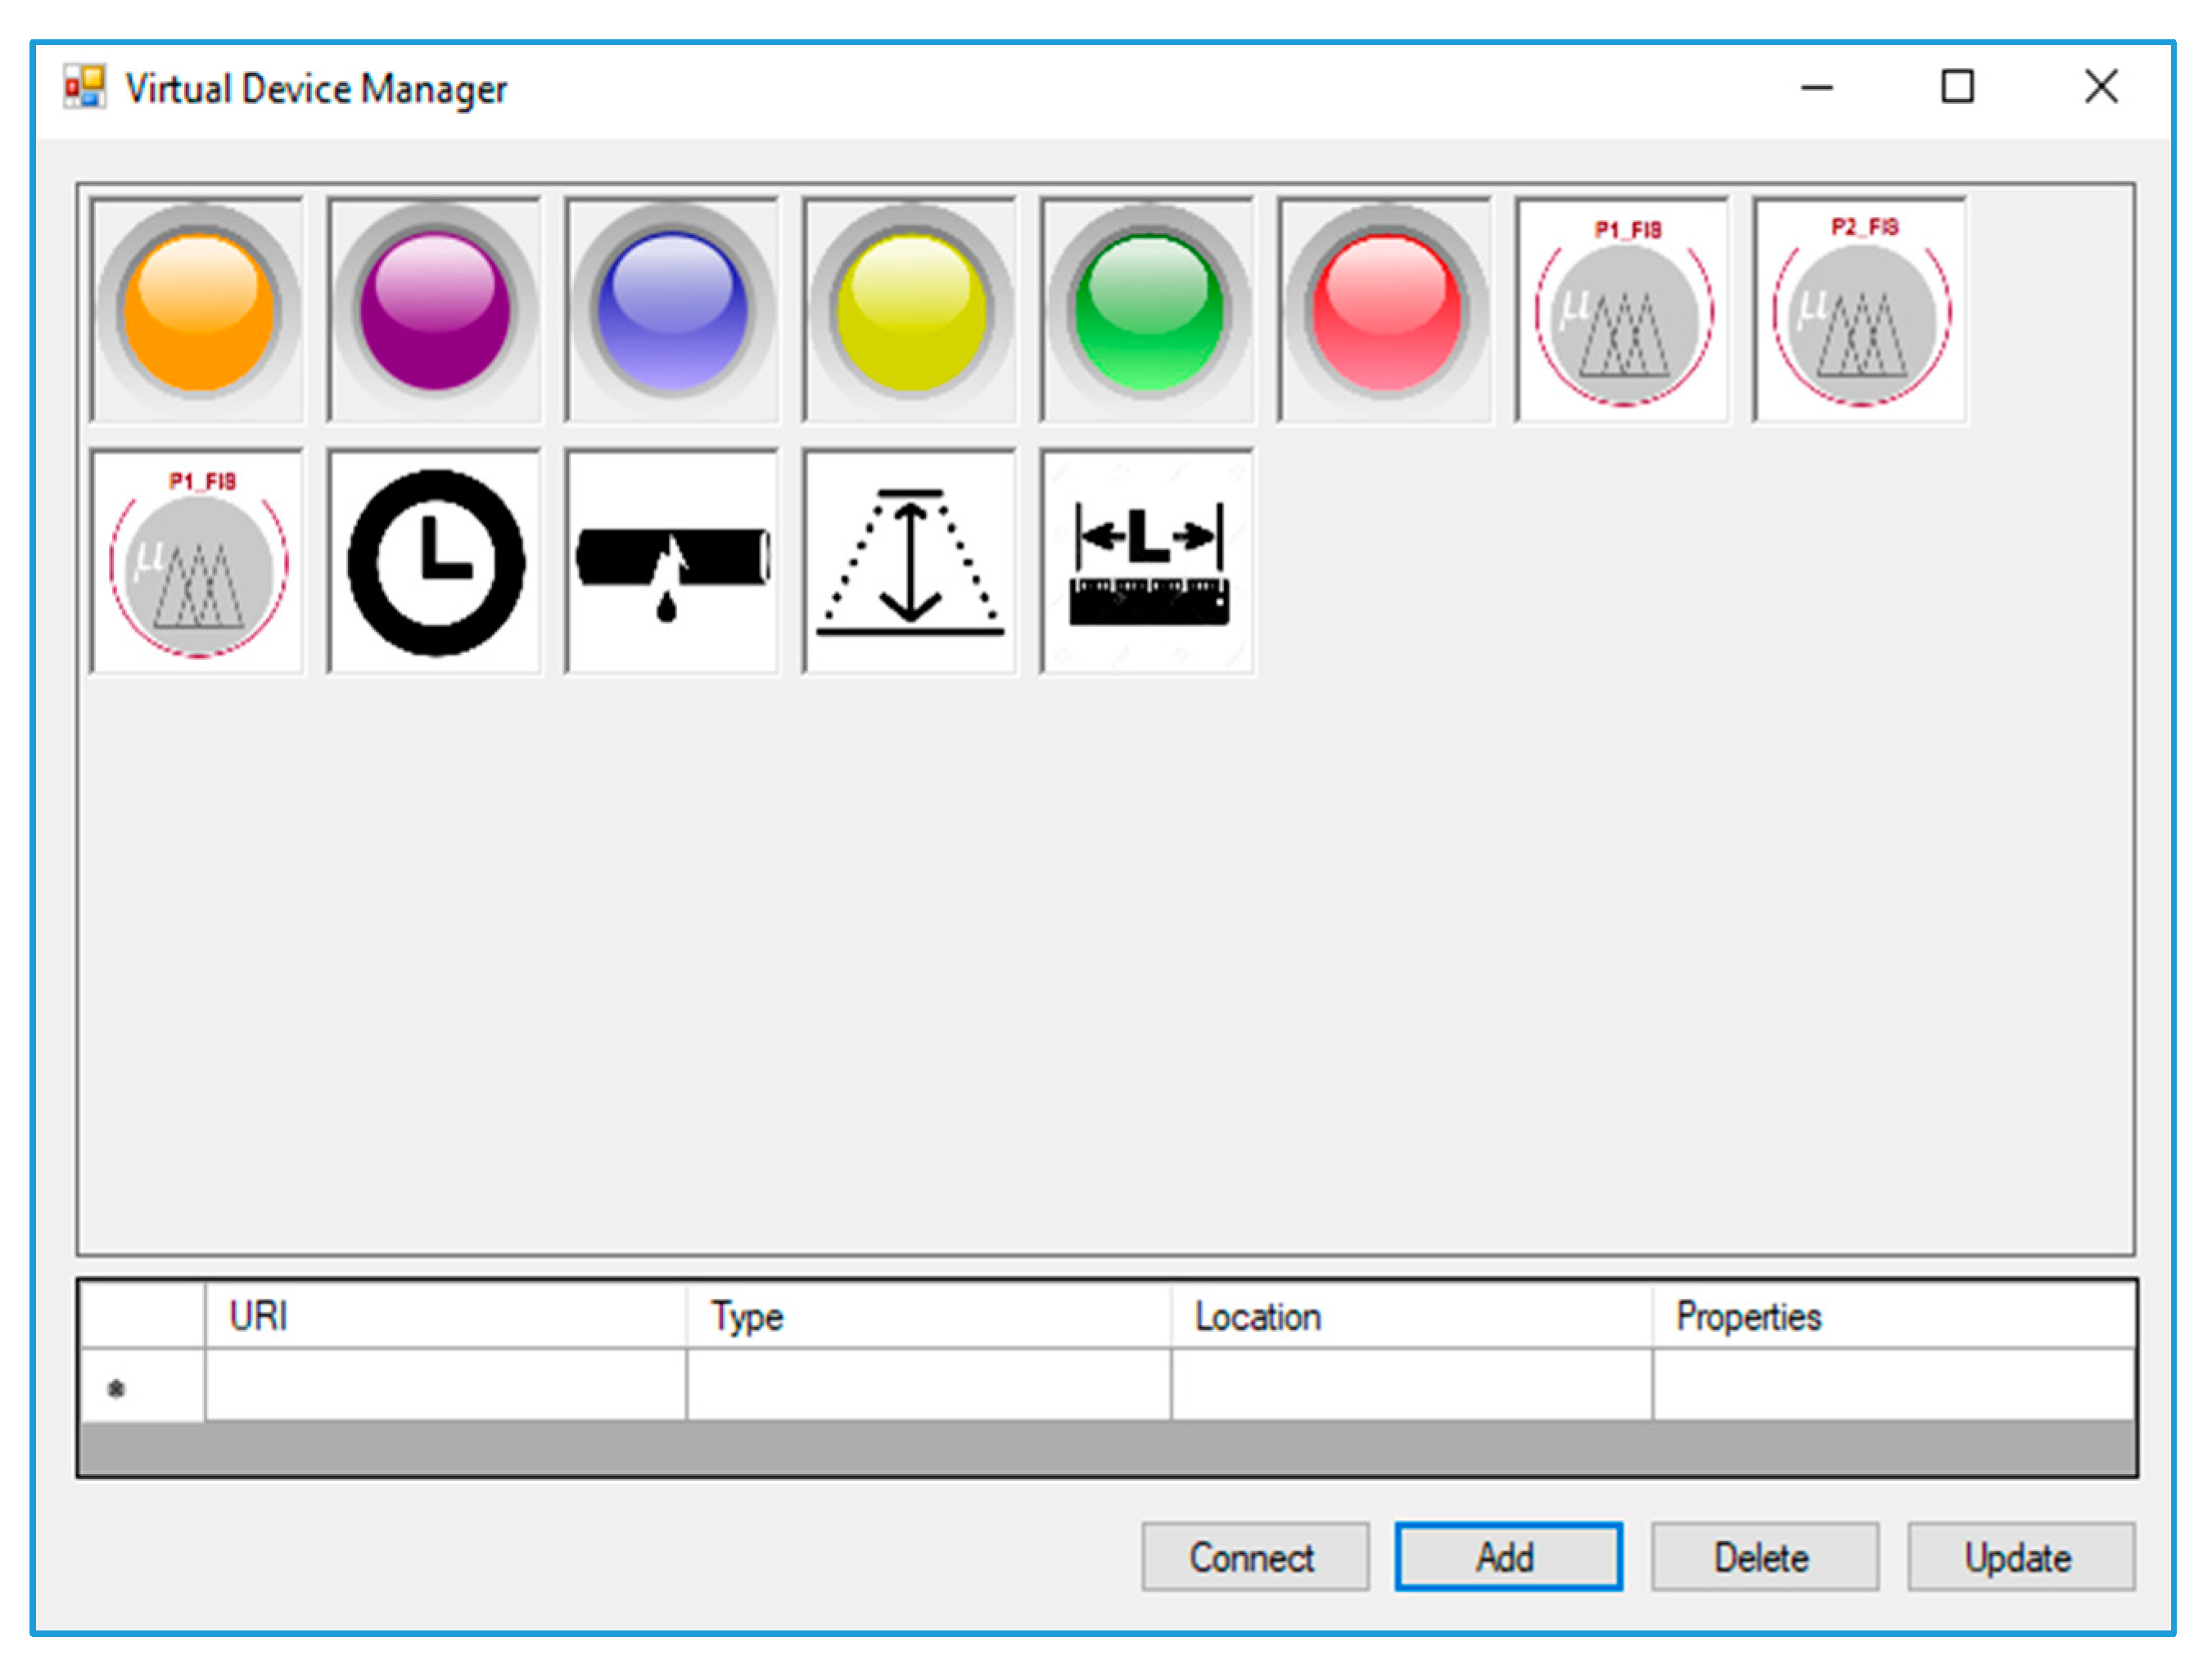The image size is (2212, 1664).
Task: Select the purple lamp device icon
Action: coord(434,310)
